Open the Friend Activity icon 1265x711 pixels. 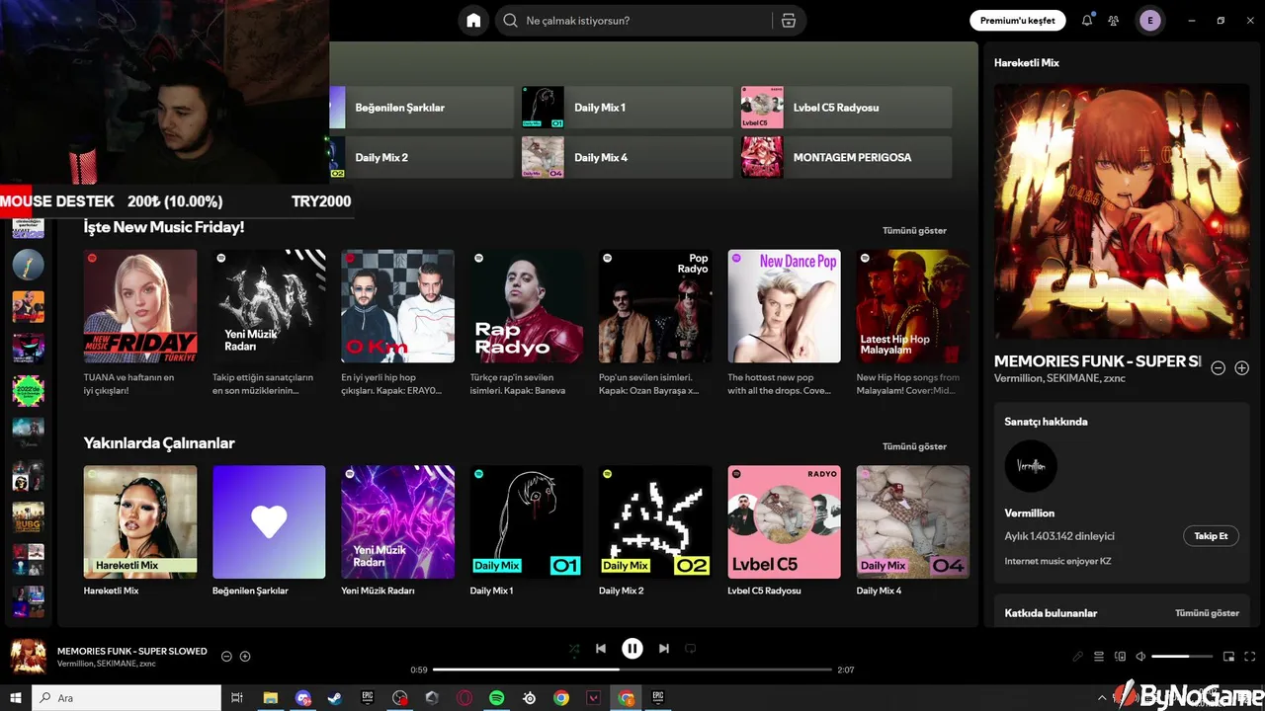coord(1114,20)
